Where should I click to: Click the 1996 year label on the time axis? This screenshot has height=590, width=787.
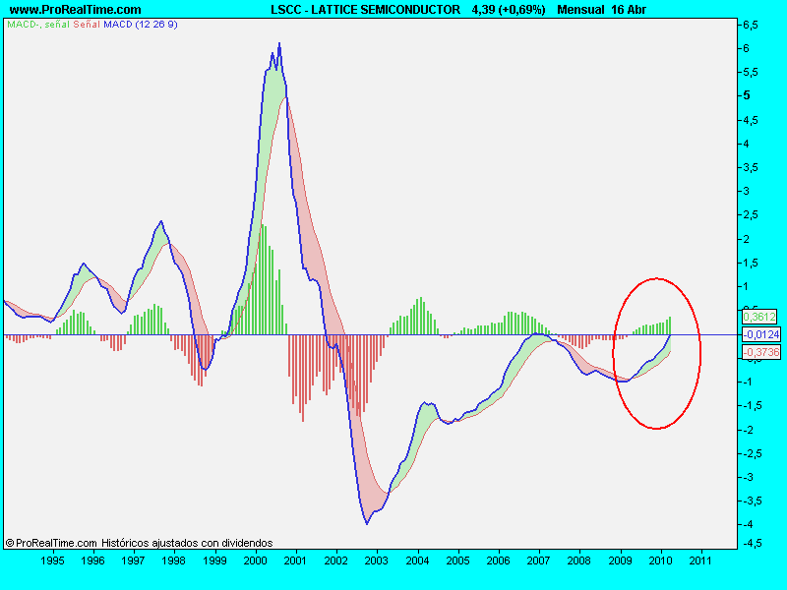coord(92,560)
